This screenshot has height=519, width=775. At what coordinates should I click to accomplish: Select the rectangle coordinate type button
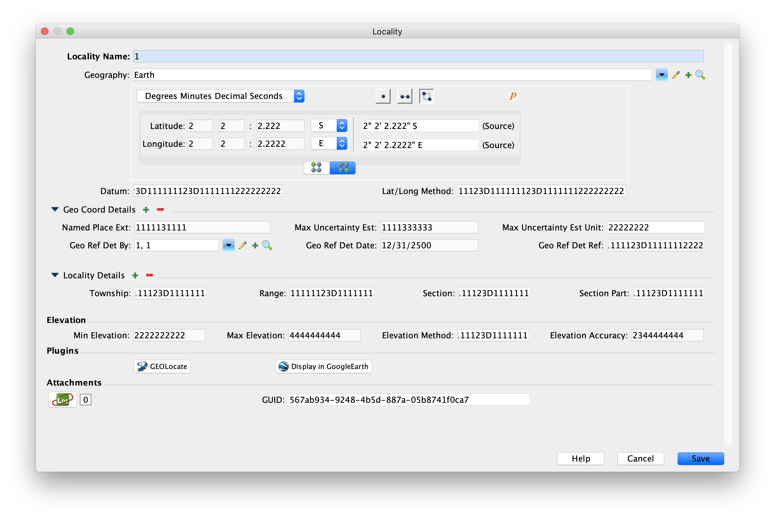426,96
